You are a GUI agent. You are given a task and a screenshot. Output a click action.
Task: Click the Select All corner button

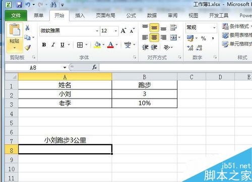click(x=11, y=77)
